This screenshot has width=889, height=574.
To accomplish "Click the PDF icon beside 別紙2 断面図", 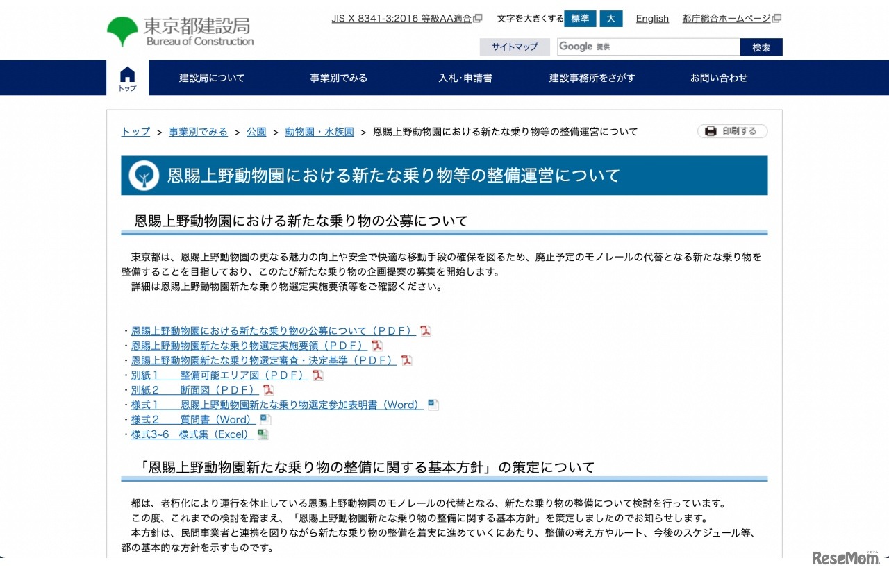I will 268,389.
